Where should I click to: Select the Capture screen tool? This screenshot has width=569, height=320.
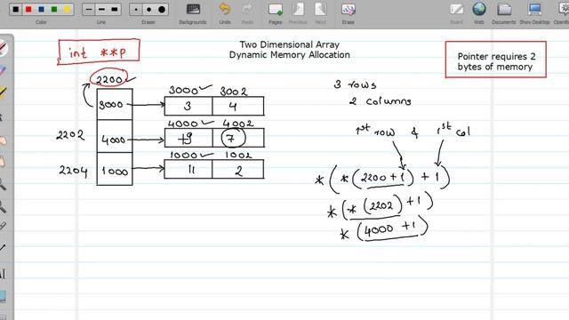pos(3,296)
